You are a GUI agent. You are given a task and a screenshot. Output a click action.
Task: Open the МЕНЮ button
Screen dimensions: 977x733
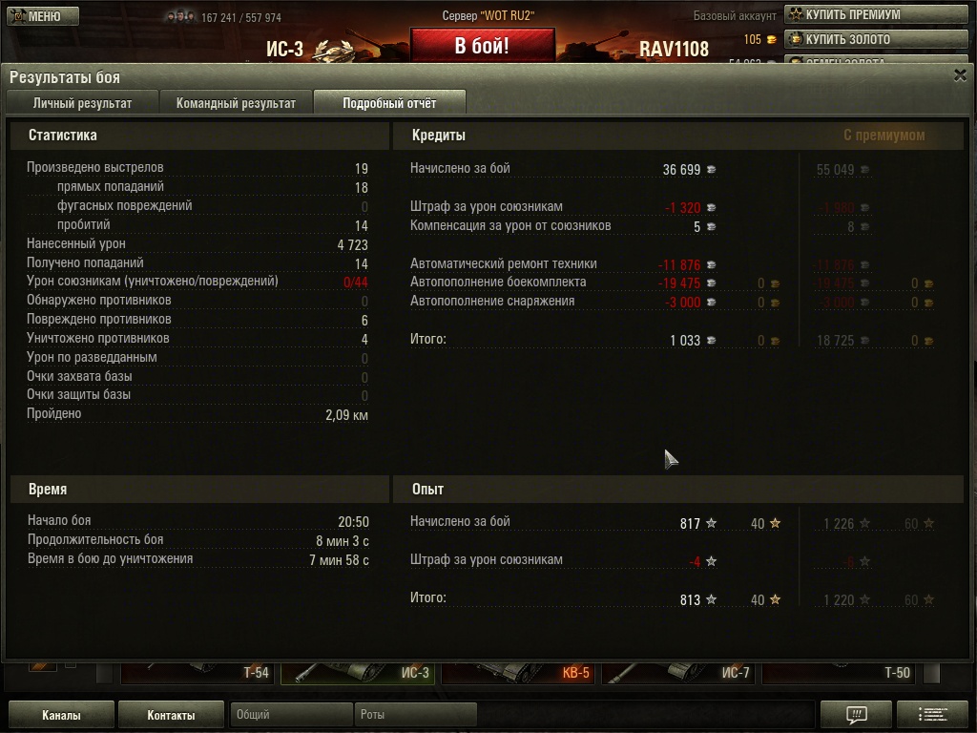(43, 16)
